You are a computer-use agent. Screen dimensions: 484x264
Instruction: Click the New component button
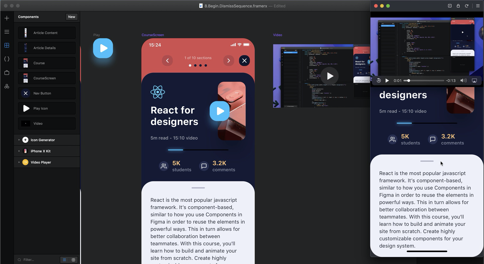[x=72, y=17]
